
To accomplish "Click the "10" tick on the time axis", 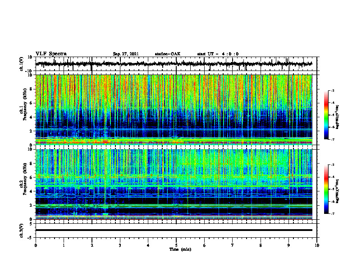I will click(x=317, y=245).
